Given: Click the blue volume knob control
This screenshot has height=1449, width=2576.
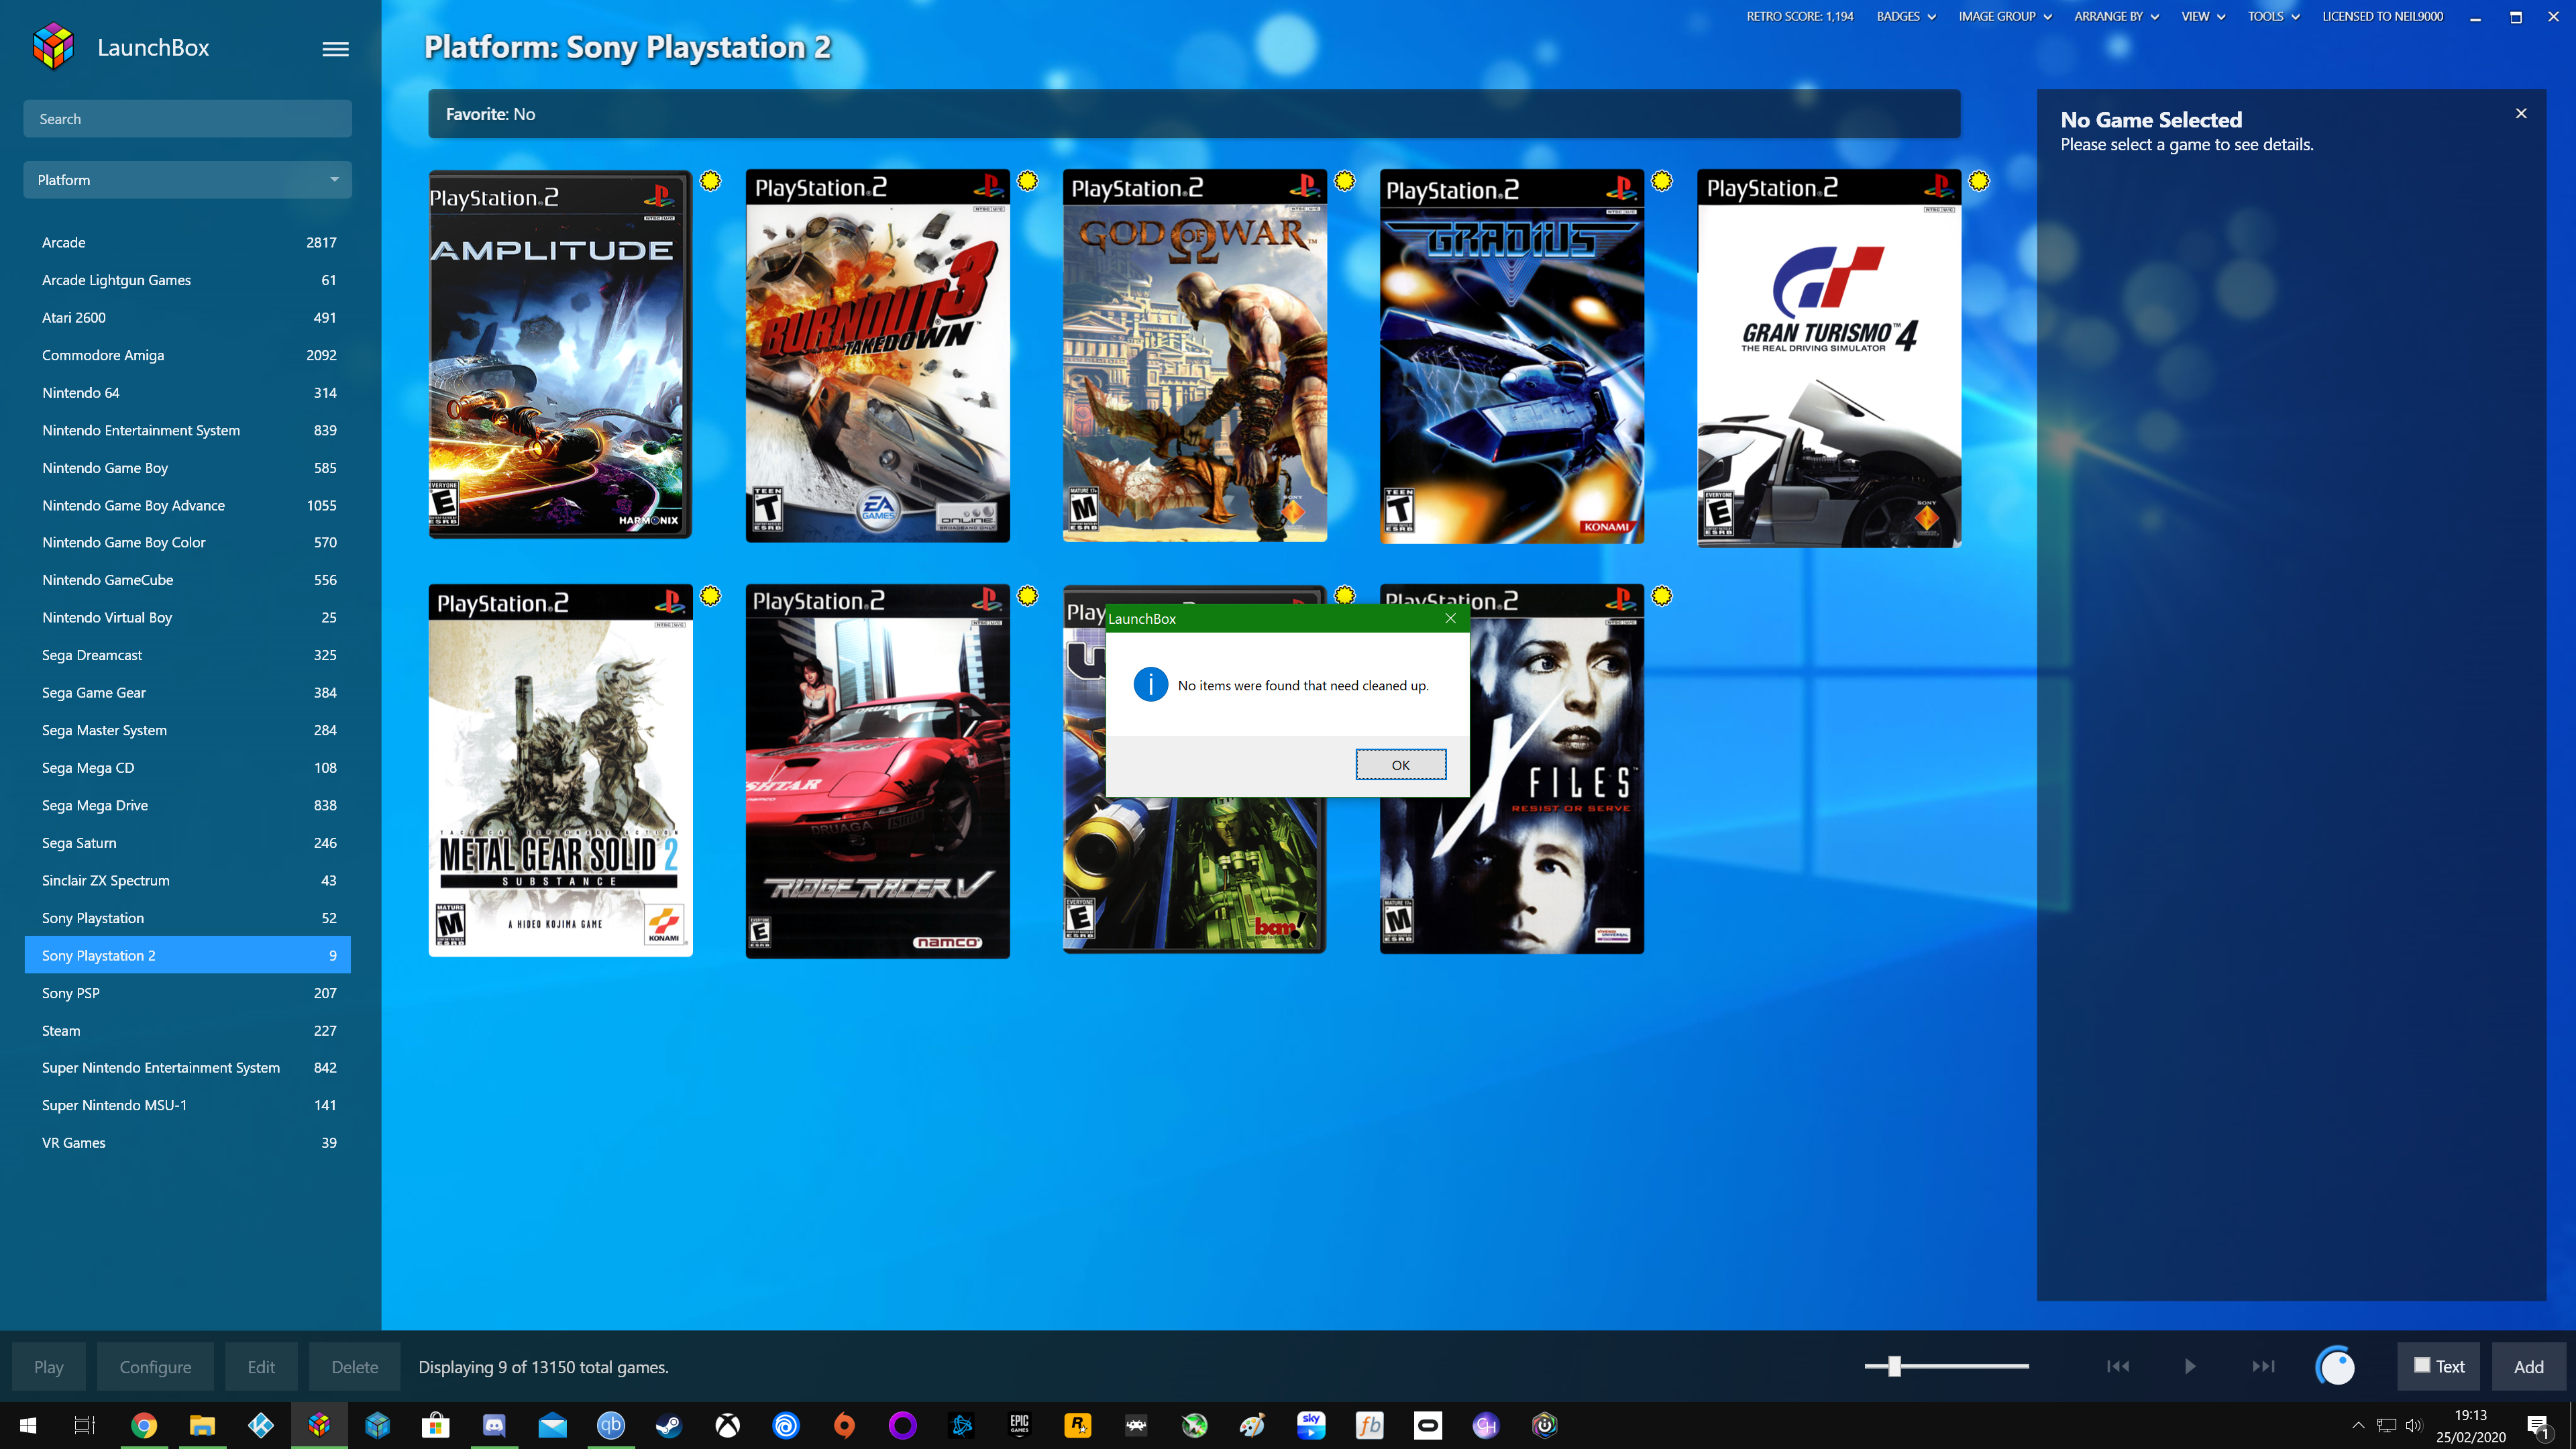Looking at the screenshot, I should click(x=2336, y=1366).
